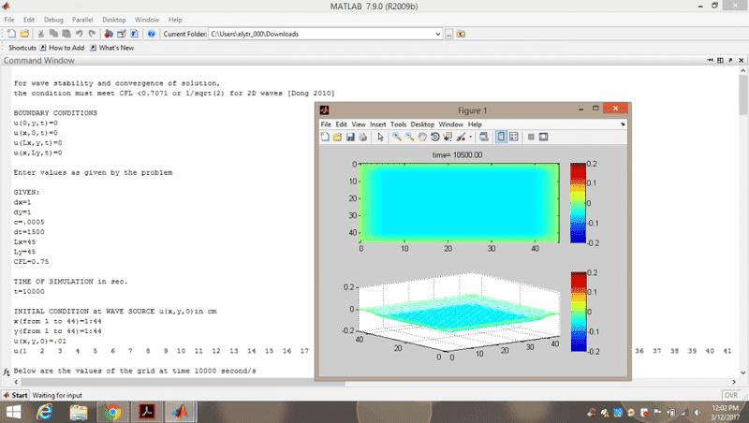The height and width of the screenshot is (423, 749).
Task: Open the Brush tool color dropdown arrow
Action: 471,137
